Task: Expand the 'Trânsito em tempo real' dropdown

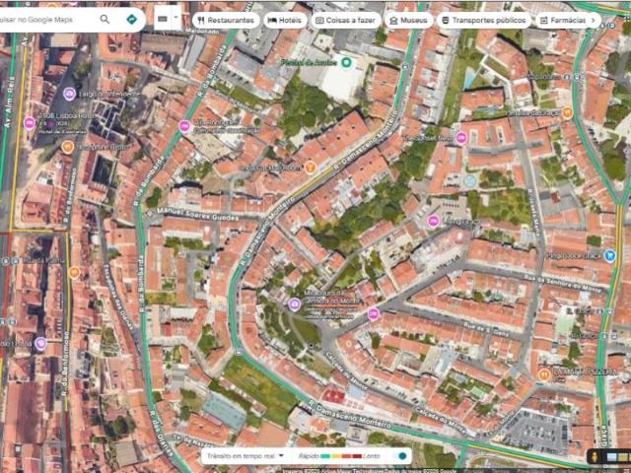Action: click(281, 456)
